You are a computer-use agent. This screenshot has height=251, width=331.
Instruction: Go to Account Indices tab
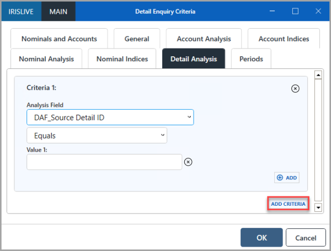(x=284, y=39)
